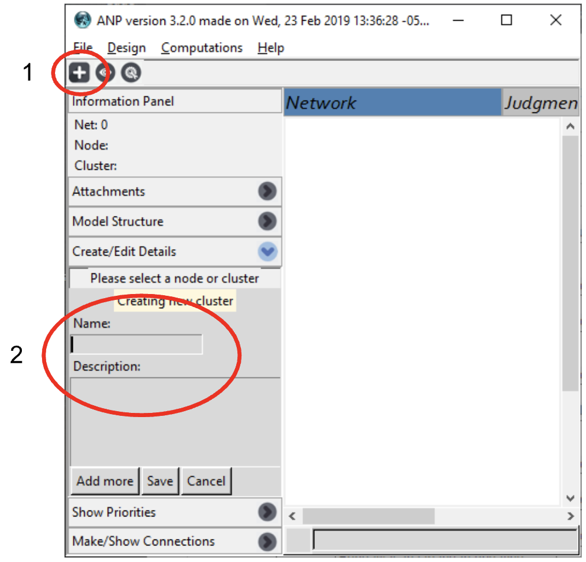Switch to the Judgments tab
Viewport: 586px width, 562px height.
click(x=540, y=102)
